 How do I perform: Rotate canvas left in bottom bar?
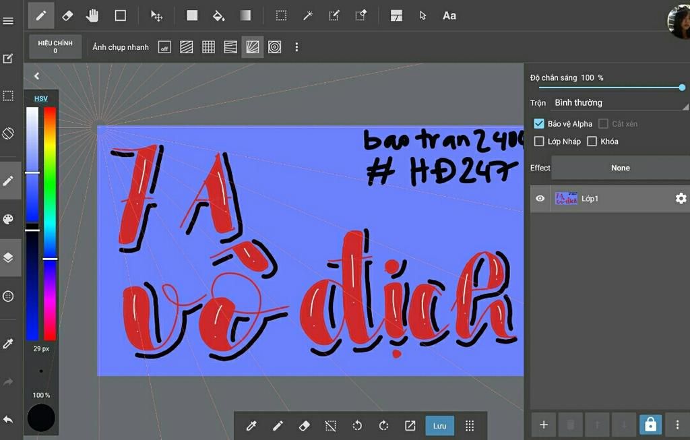coord(357,425)
